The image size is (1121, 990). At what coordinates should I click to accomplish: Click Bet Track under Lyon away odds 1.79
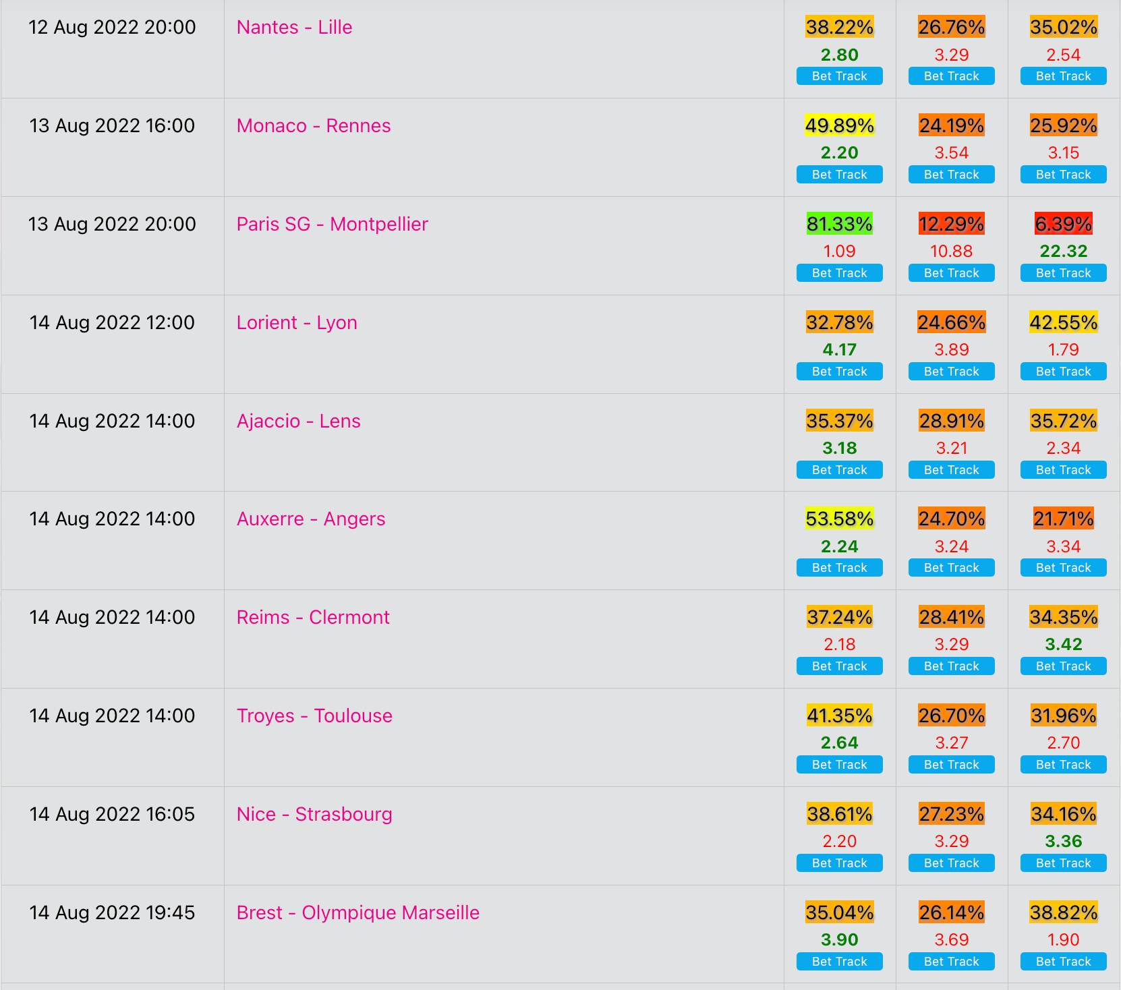(1064, 372)
